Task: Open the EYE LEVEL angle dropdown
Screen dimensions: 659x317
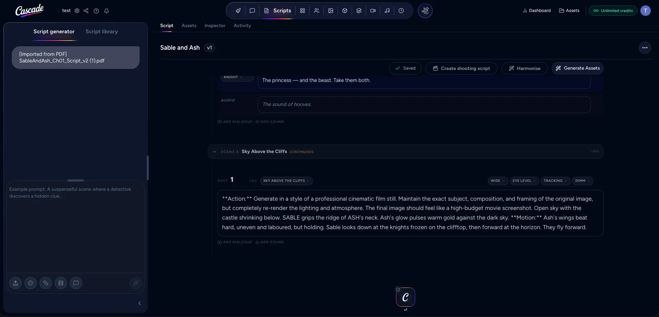Action: [524, 181]
